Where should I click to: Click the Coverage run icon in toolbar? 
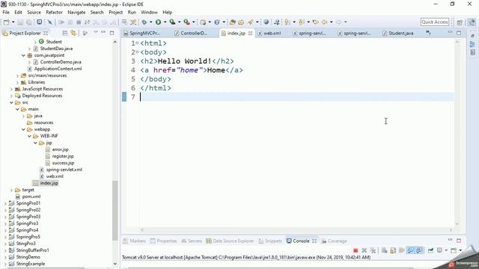(x=172, y=22)
